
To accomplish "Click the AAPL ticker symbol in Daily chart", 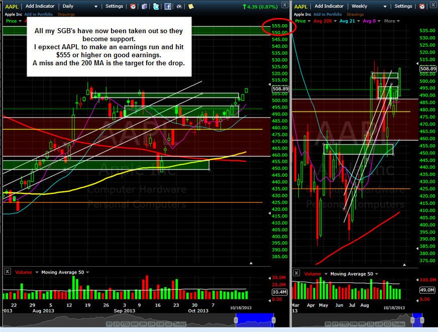I will [12, 7].
